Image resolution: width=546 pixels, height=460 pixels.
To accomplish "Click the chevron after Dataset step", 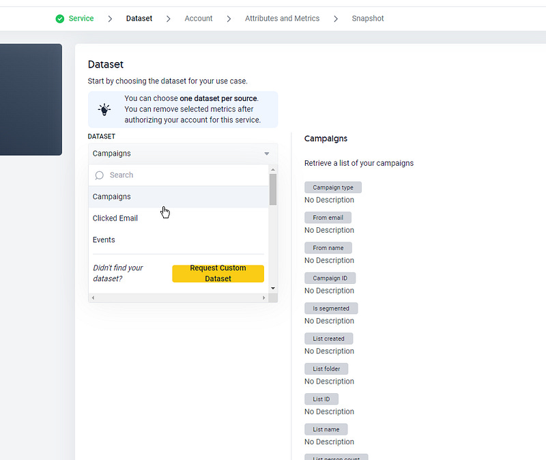I will pos(169,19).
